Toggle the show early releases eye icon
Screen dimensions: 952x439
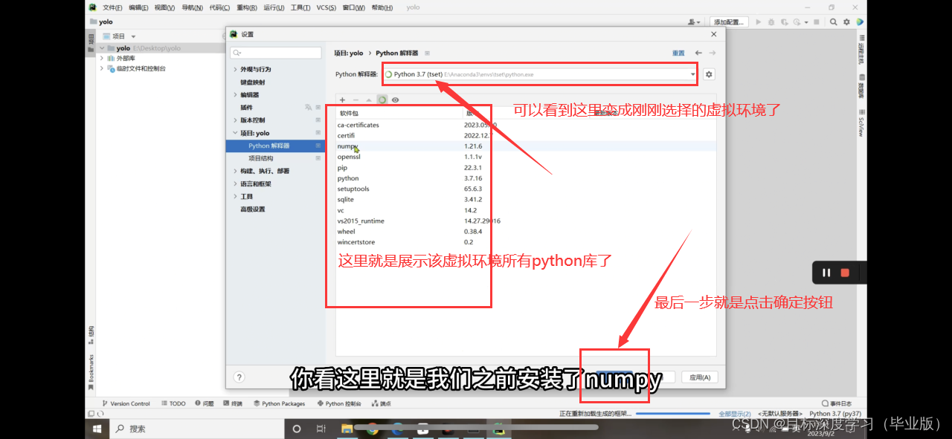(396, 100)
